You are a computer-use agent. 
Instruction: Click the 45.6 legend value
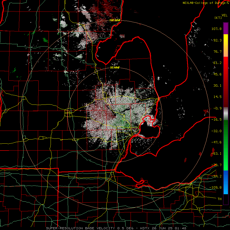coord(217,74)
